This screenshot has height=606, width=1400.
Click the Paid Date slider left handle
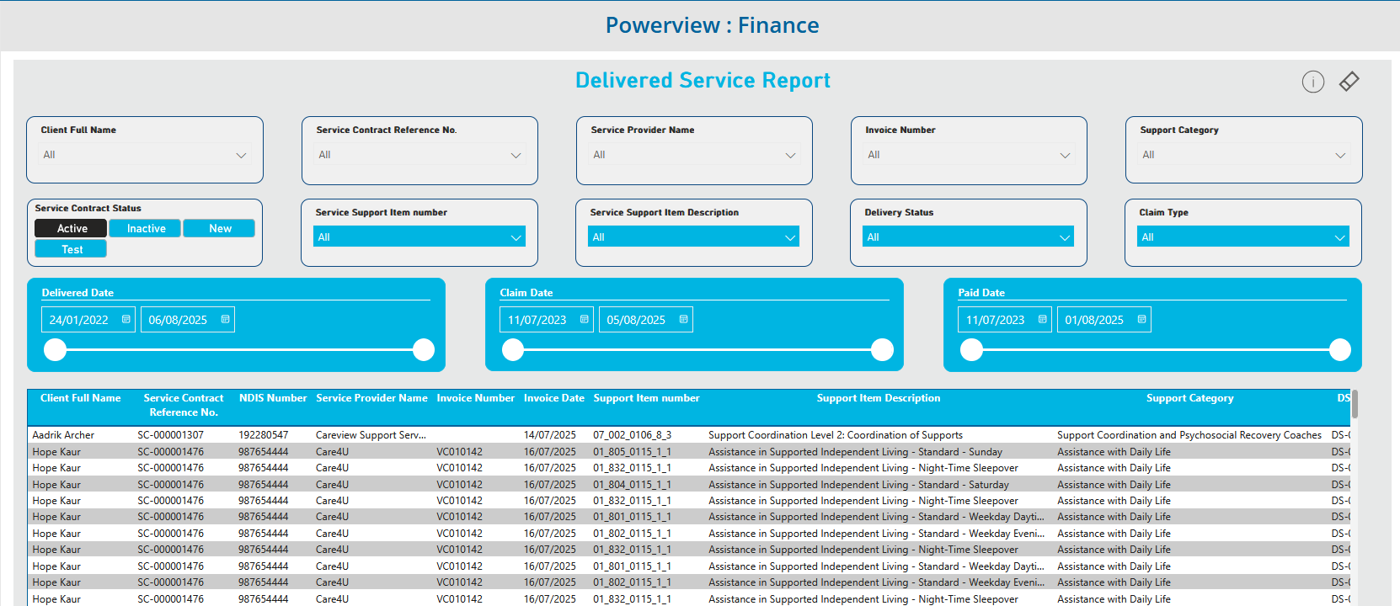pyautogui.click(x=971, y=349)
